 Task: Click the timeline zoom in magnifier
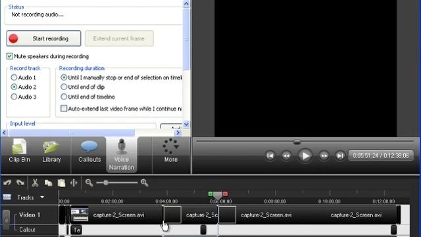point(144,183)
